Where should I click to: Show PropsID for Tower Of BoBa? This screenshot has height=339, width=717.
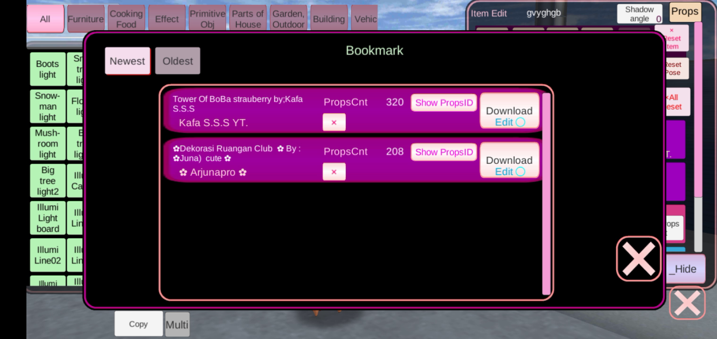pyautogui.click(x=444, y=103)
